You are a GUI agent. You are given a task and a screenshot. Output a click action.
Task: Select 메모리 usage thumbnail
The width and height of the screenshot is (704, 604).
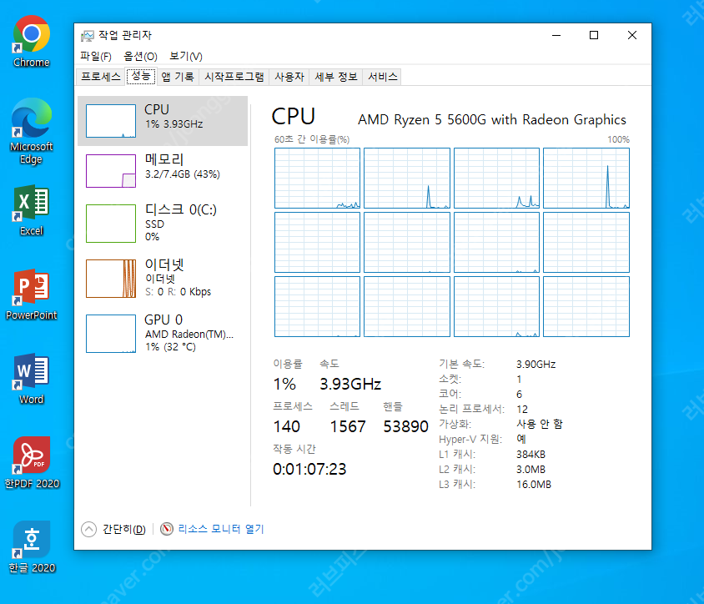(111, 171)
